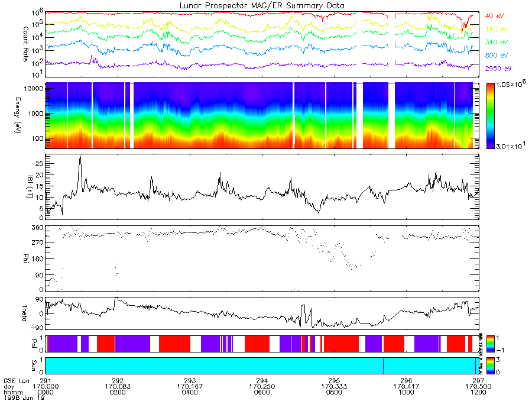Screen dimensions: 532x414
Task: Click the 'Phi' axis label
Action: [25, 258]
